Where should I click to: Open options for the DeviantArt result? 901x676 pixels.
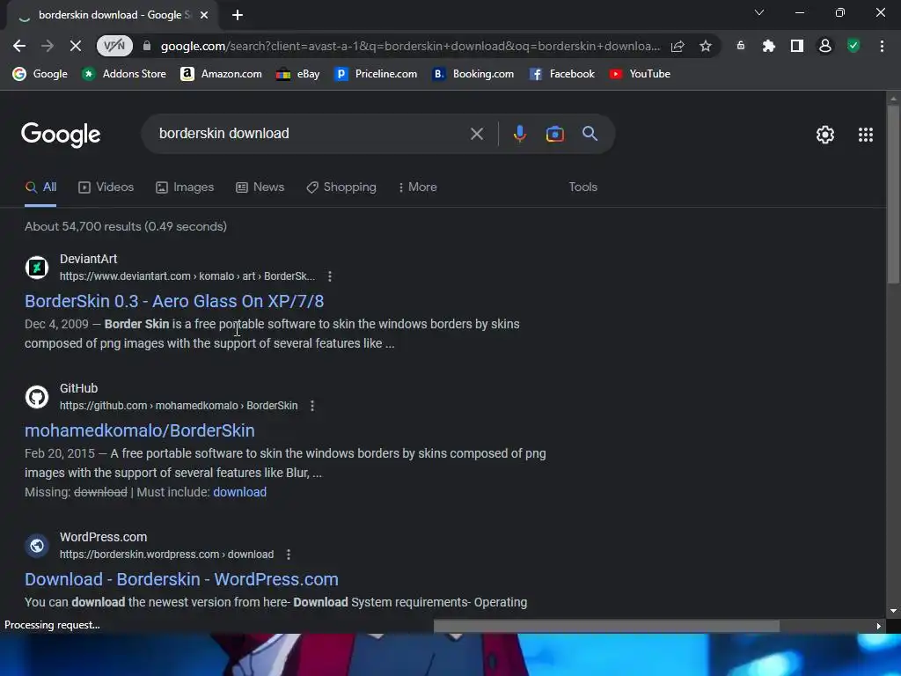[x=330, y=276]
